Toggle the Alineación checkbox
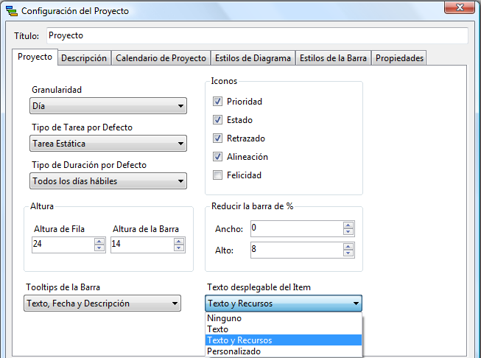This screenshot has height=358, width=481. pos(217,157)
